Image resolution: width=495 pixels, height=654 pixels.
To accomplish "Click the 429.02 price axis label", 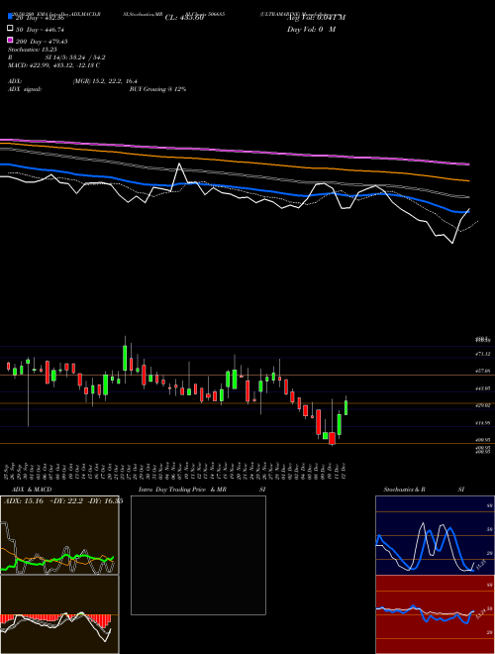I will click(483, 405).
